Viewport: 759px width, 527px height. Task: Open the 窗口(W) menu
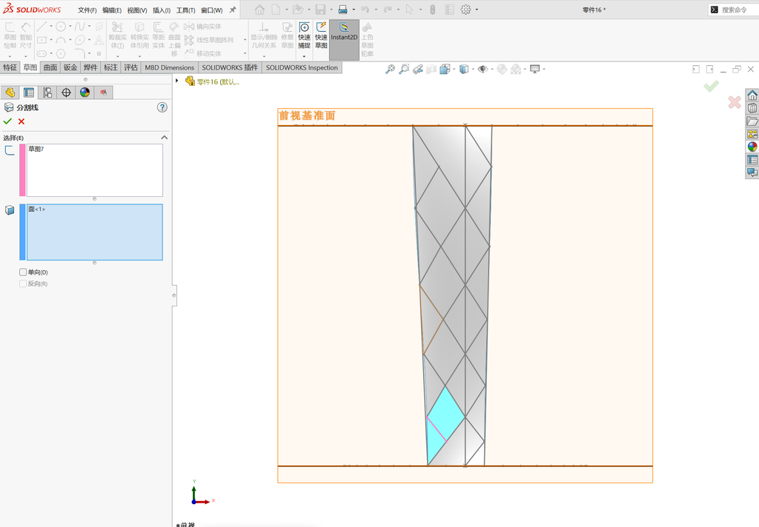point(211,10)
